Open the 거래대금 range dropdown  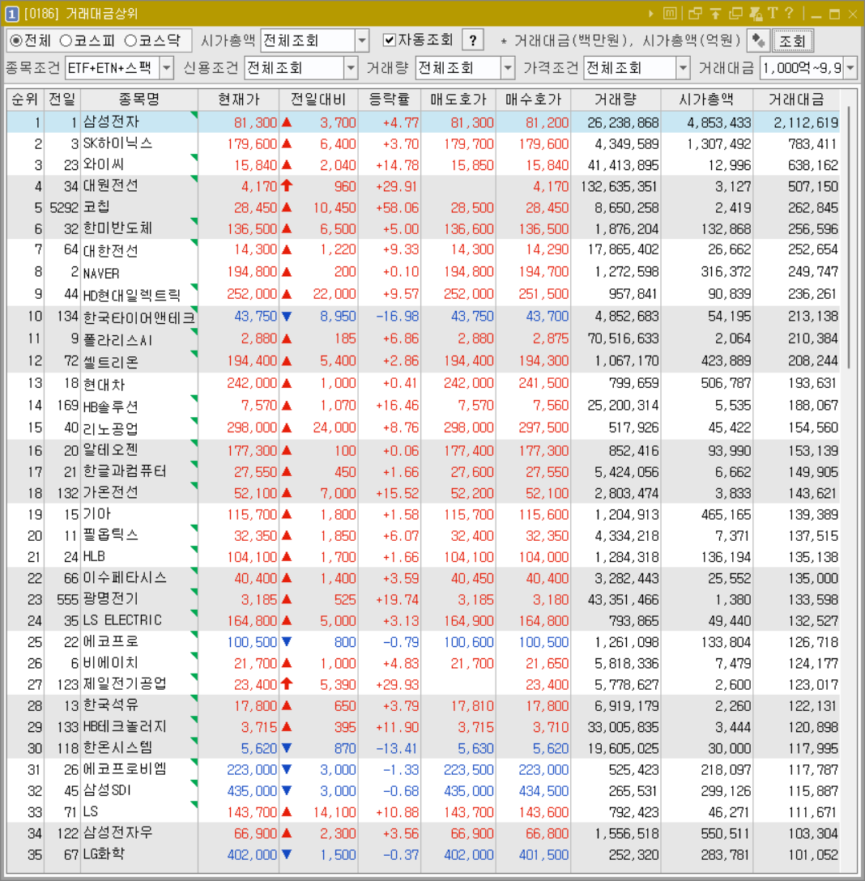coord(850,68)
